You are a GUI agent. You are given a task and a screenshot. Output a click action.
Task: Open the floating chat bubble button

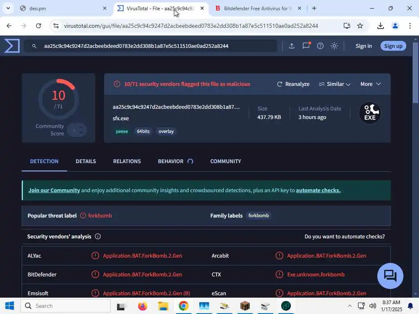(390, 276)
